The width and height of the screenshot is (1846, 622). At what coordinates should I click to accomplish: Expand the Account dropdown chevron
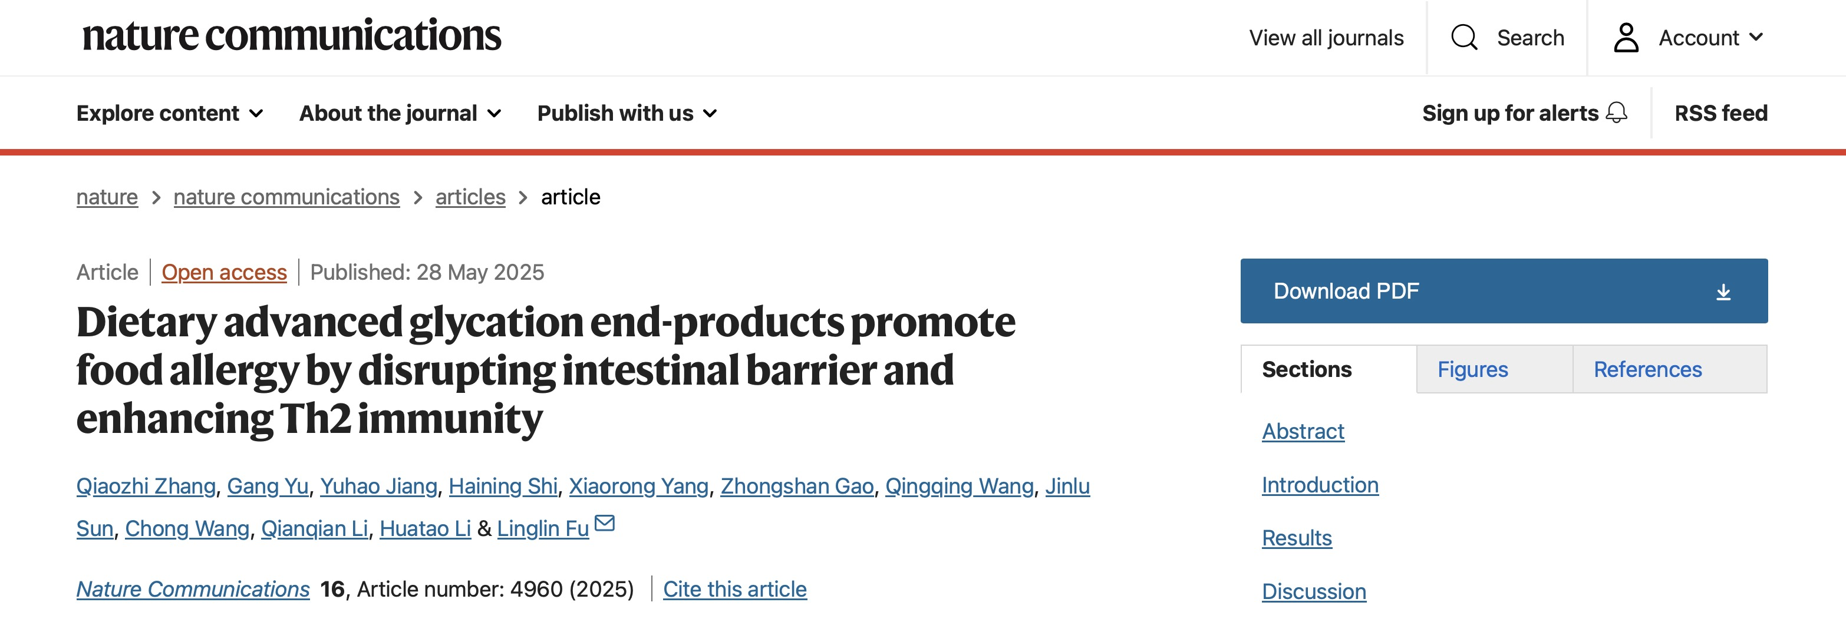1756,37
